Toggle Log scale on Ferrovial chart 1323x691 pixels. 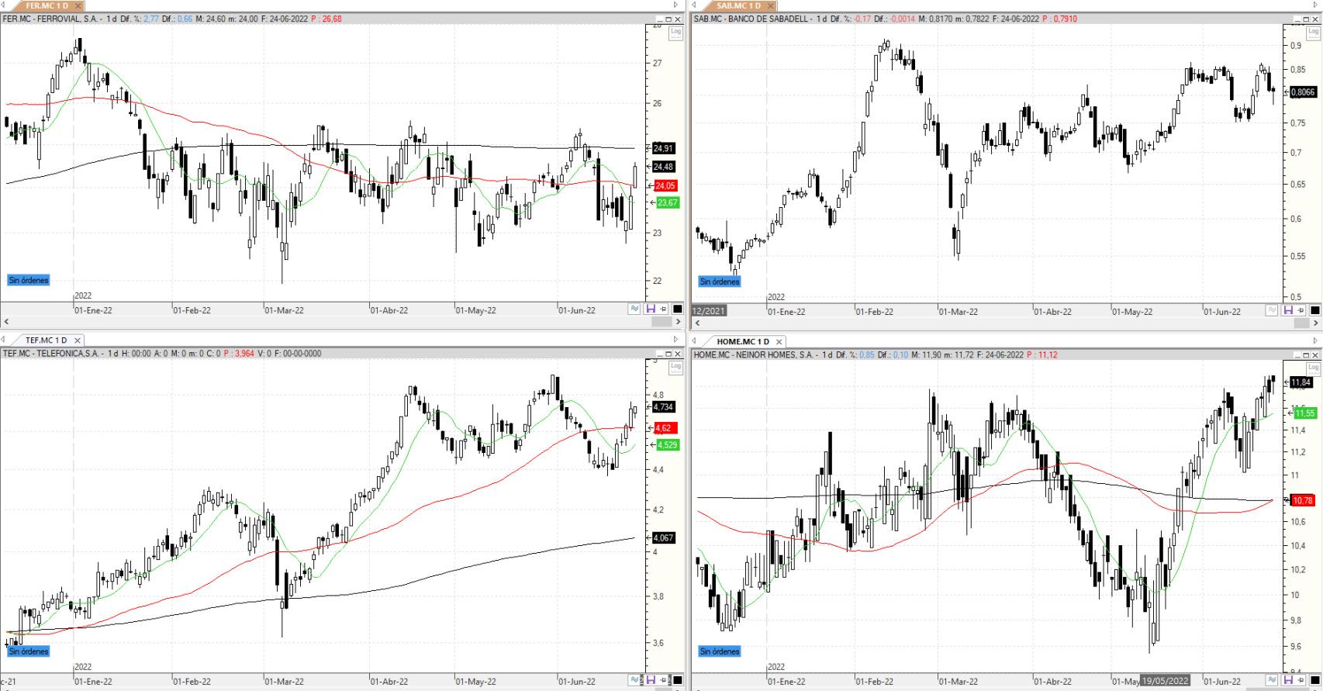(675, 33)
